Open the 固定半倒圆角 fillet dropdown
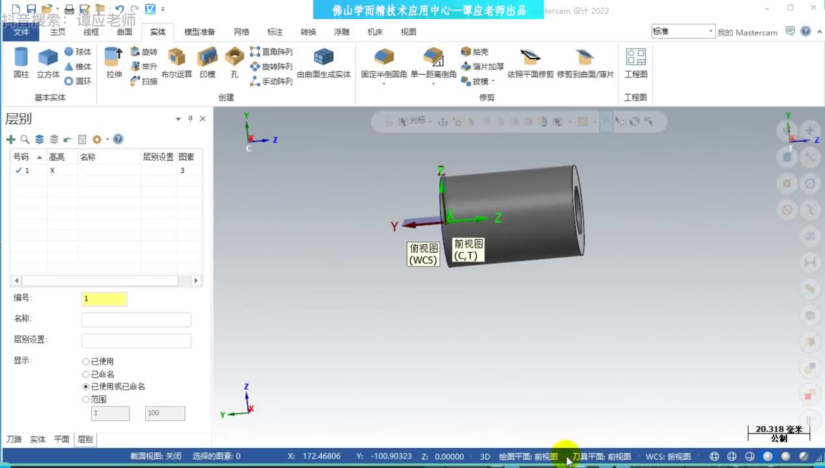This screenshot has width=825, height=468. pyautogui.click(x=384, y=83)
